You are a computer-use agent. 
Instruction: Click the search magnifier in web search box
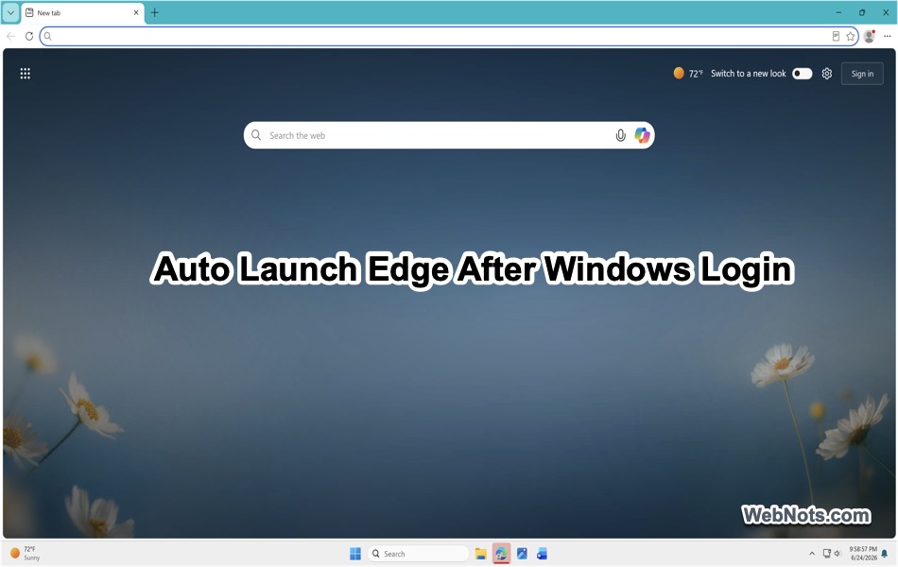click(256, 135)
